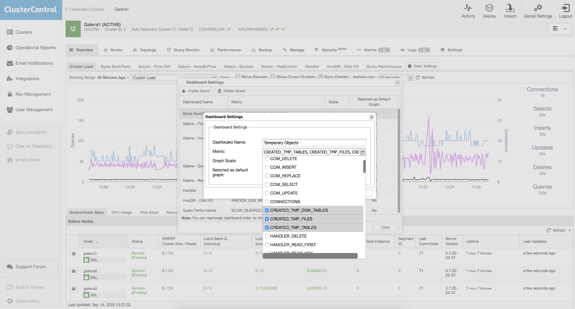Uncheck CREATED_TMP_FILES checkbox
The height and width of the screenshot is (309, 575).
(x=267, y=219)
